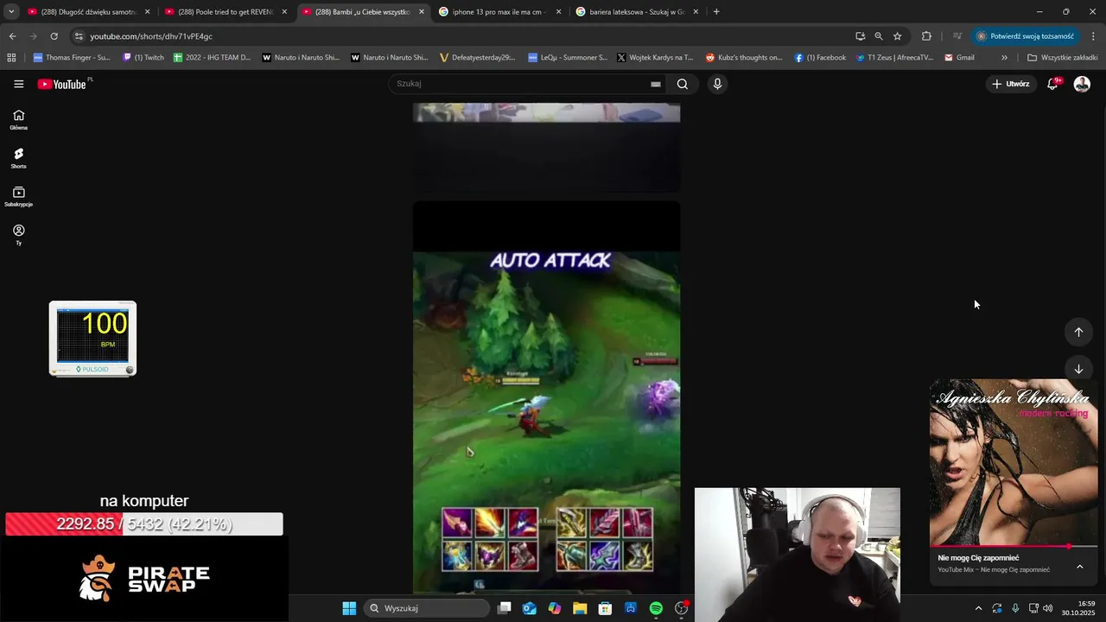Open the YouTube hamburger guide menu
This screenshot has height=622, width=1106.
coord(18,84)
